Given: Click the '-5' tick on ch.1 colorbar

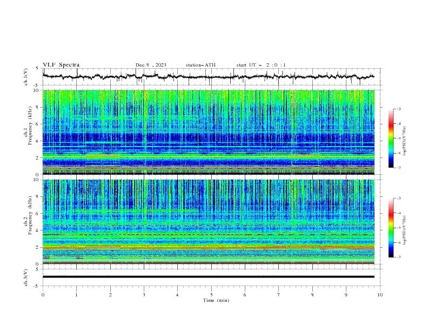Looking at the screenshot, I should pos(399,138).
